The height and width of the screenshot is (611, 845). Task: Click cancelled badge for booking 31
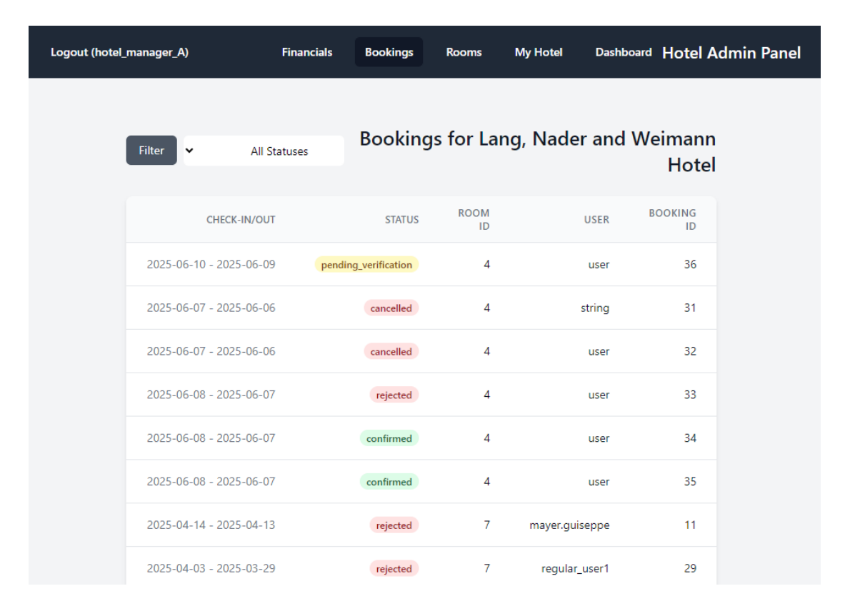391,308
